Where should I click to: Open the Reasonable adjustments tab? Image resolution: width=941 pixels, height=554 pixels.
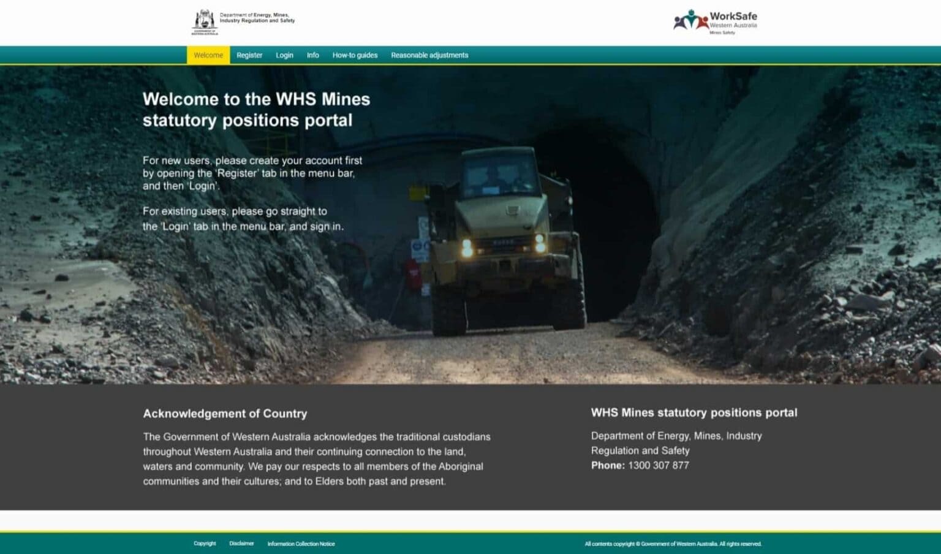[429, 55]
